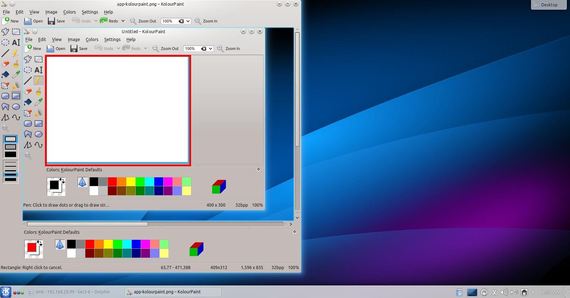The width and height of the screenshot is (570, 298).
Task: Select the Brush tool in the outer toolbox
Action: (x=16, y=64)
